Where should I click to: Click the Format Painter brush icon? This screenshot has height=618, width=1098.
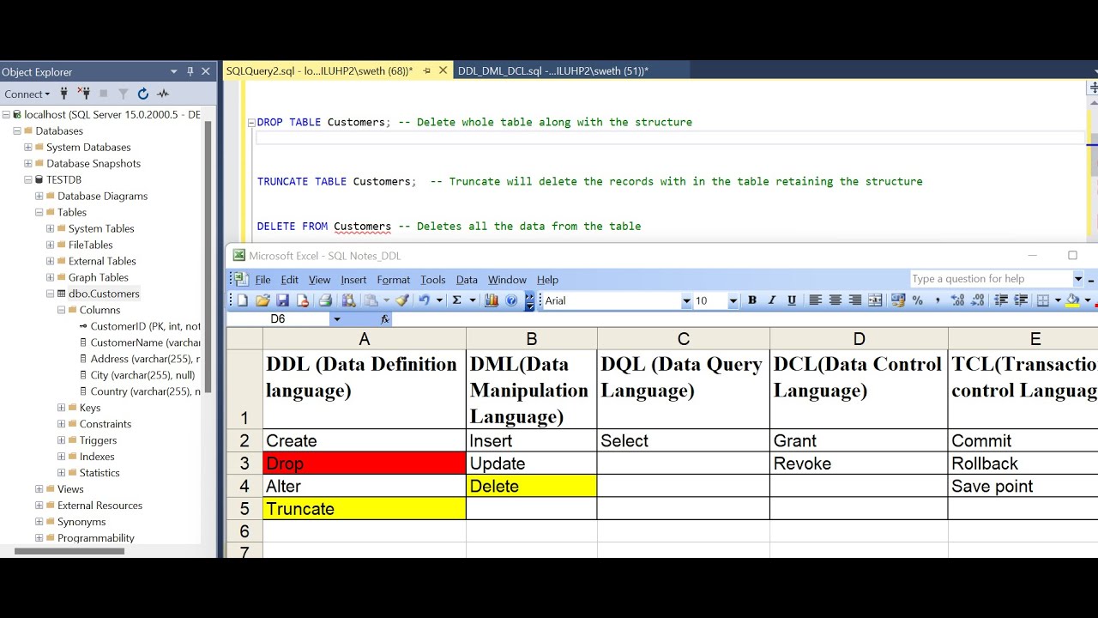pyautogui.click(x=401, y=300)
